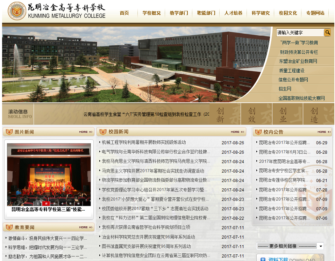The image size is (335, 261).
Task: Select 科学研究 in the top navigation
Action: tap(261, 13)
